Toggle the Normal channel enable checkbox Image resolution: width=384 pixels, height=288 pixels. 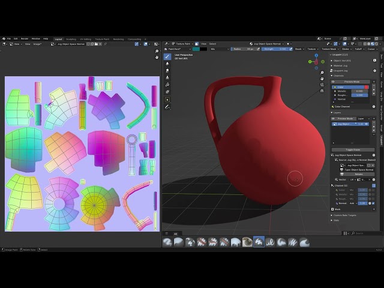[x=373, y=203]
